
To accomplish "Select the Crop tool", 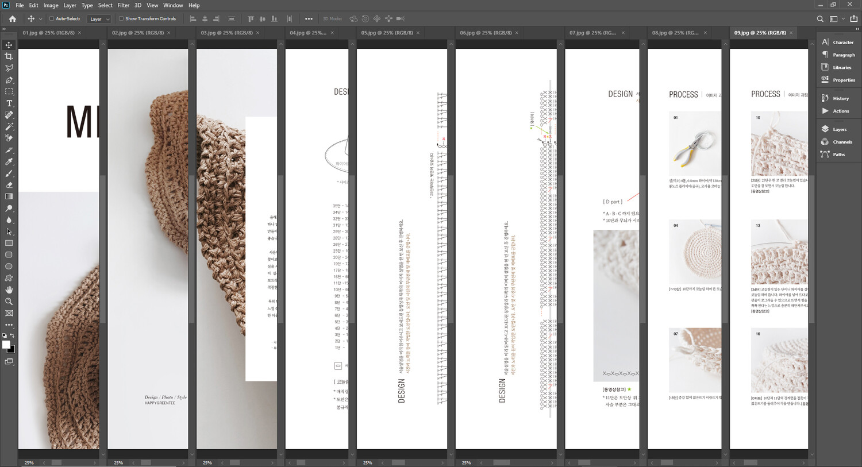I will tap(9, 56).
